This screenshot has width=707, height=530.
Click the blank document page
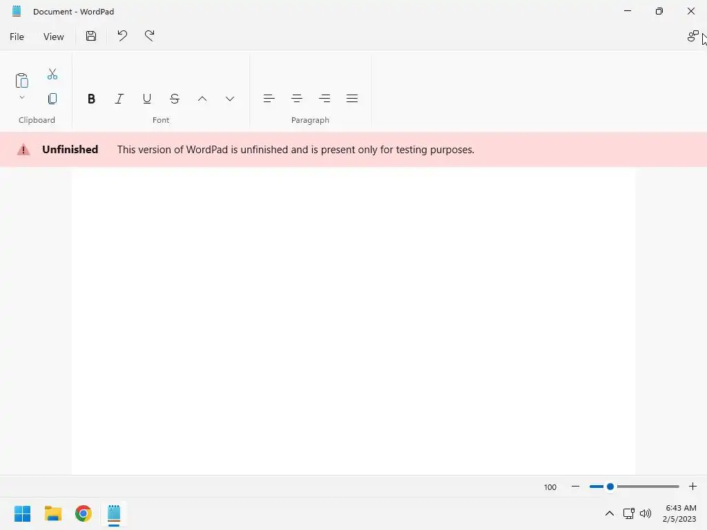pyautogui.click(x=353, y=321)
